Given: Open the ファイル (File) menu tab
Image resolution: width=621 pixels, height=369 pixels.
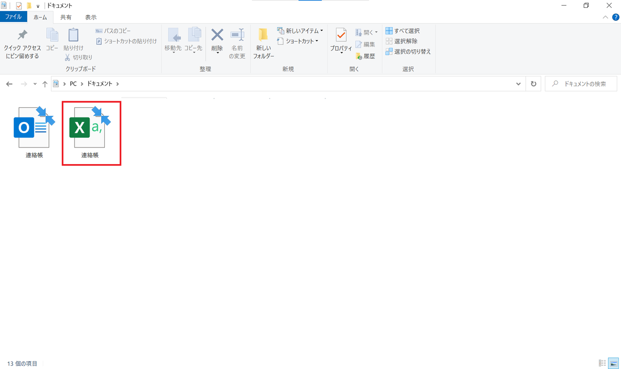Looking at the screenshot, I should tap(13, 17).
